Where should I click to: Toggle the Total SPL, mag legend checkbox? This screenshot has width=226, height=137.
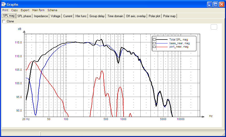[x=154, y=40]
